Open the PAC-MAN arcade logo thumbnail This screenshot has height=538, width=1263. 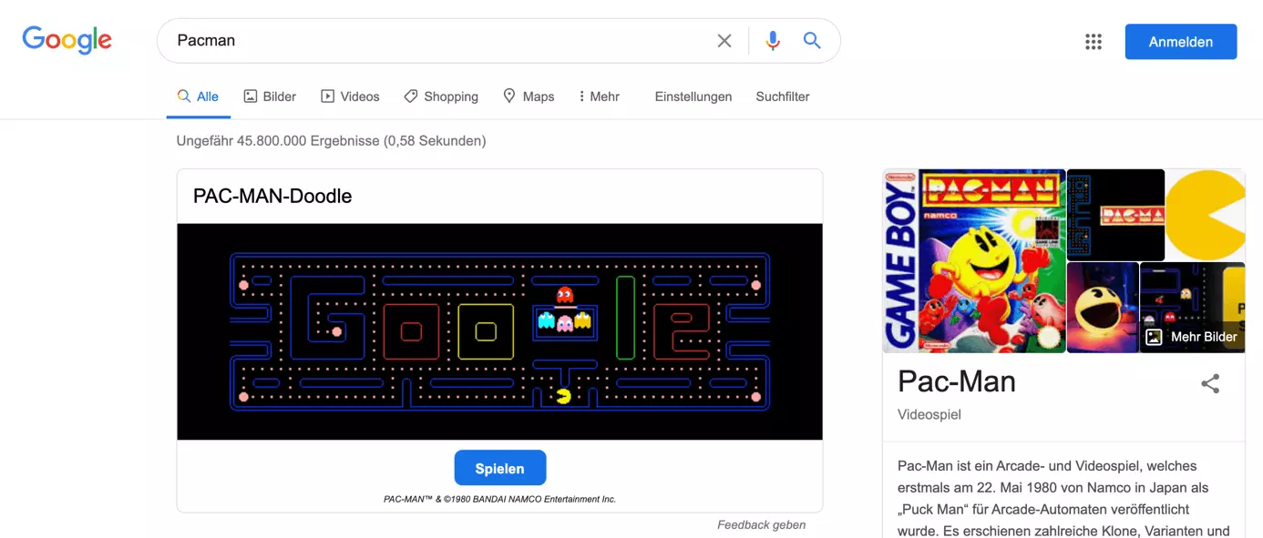(1115, 215)
